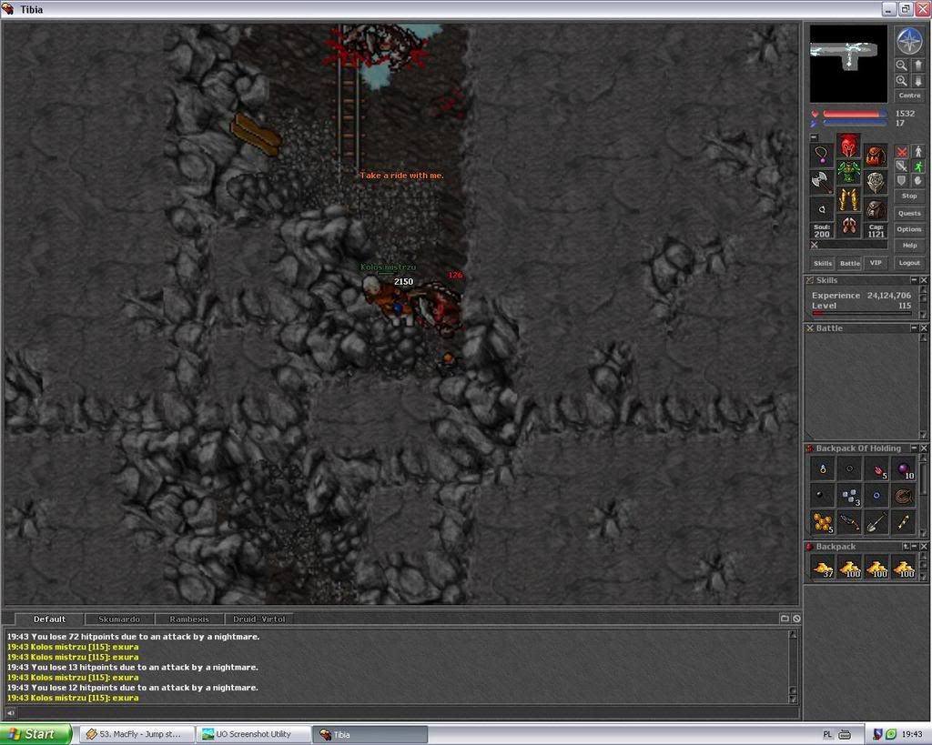Toggle stand-while-fighting mode
Viewport: 932px width, 745px height.
pyautogui.click(x=917, y=152)
